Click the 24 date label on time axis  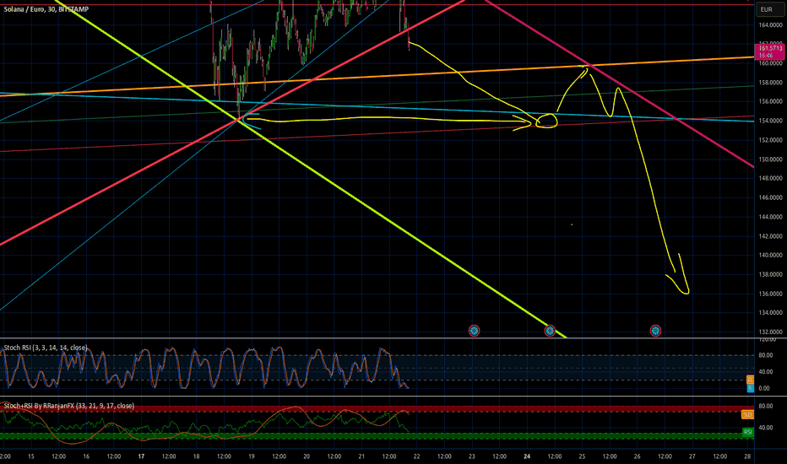(527, 456)
